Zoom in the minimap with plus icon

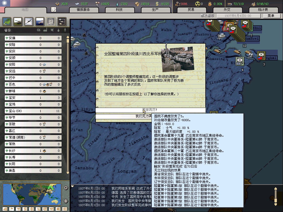coord(66,188)
